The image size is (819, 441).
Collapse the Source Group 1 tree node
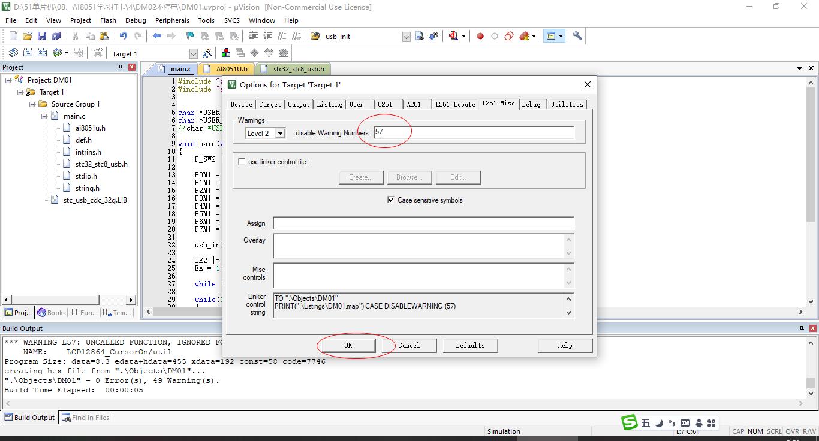pyautogui.click(x=32, y=104)
